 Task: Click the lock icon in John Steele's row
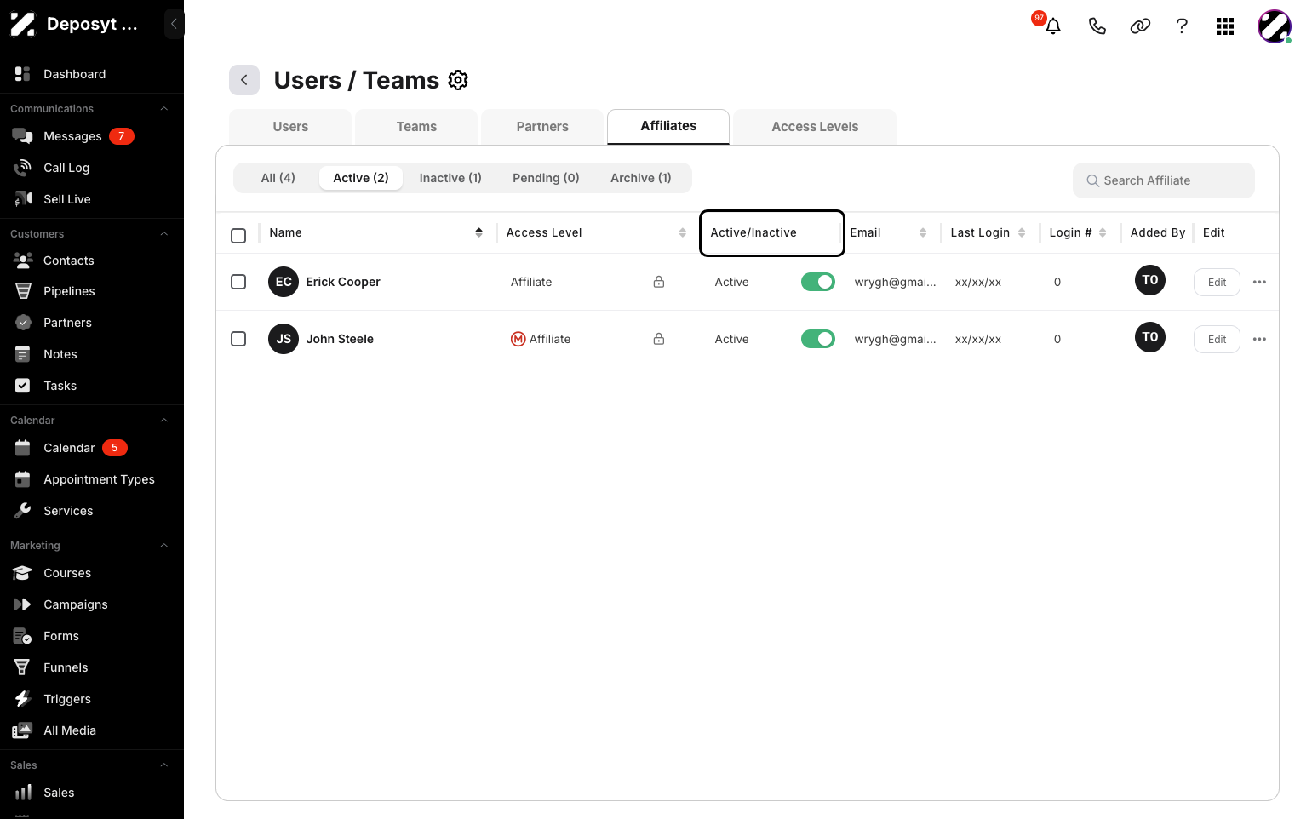(x=659, y=339)
